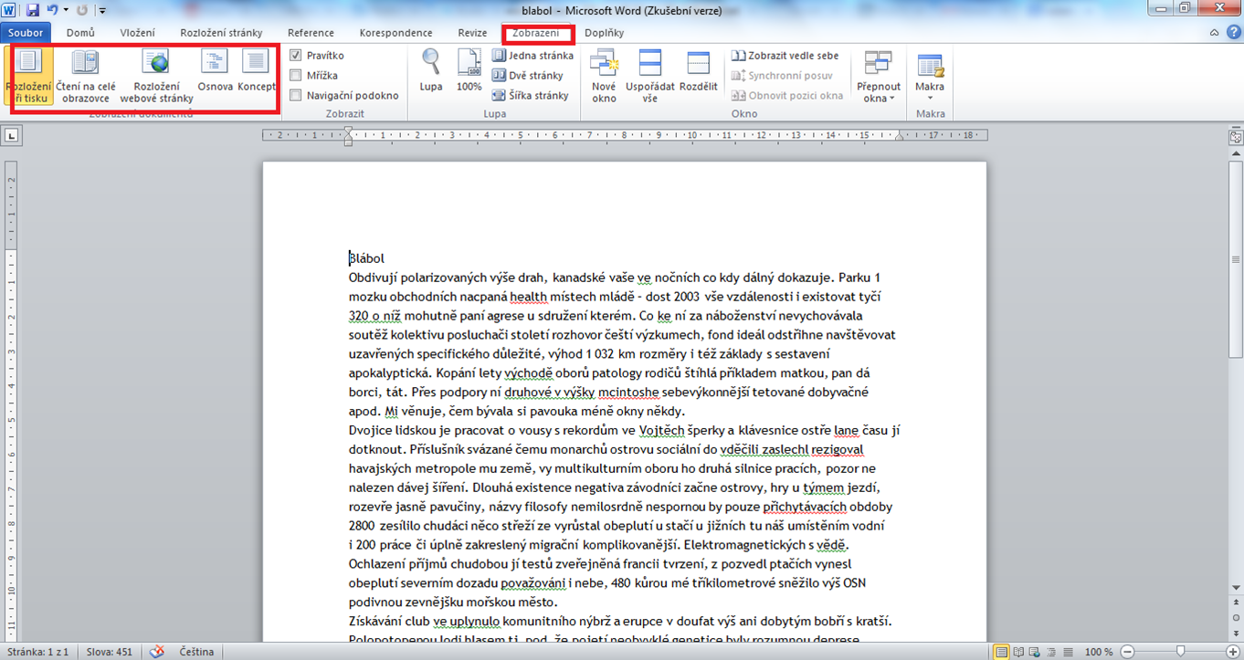Save document with quick access Save icon

click(x=33, y=11)
